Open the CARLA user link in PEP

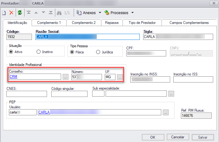(x=44, y=112)
